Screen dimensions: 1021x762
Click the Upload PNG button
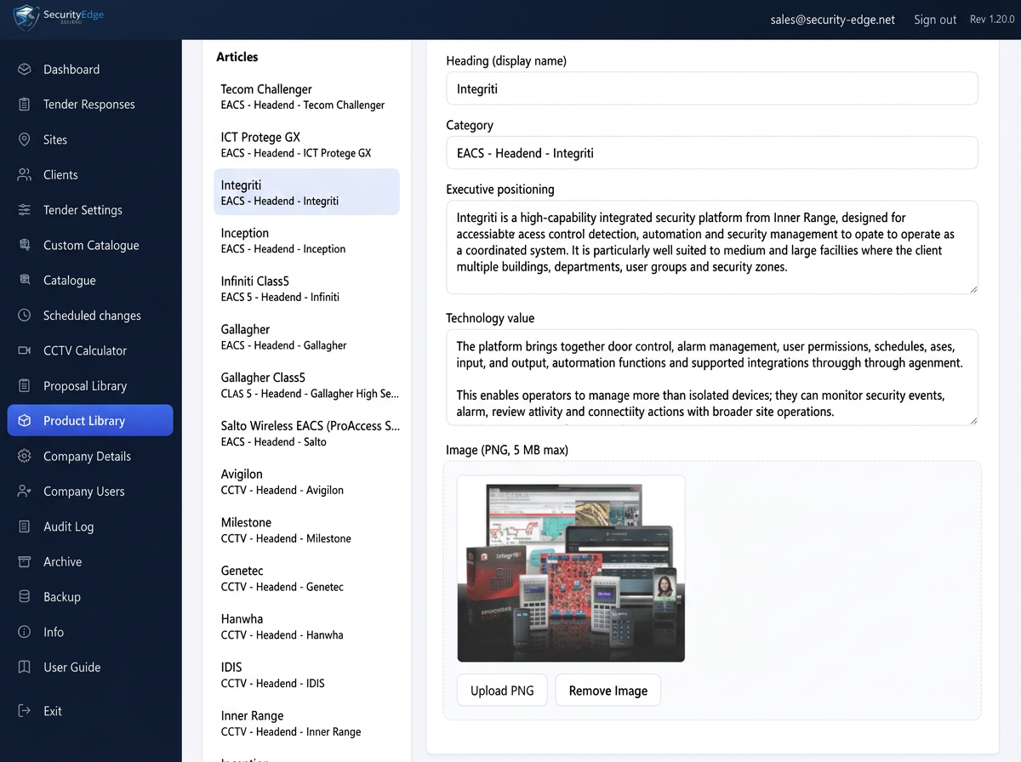pyautogui.click(x=502, y=691)
